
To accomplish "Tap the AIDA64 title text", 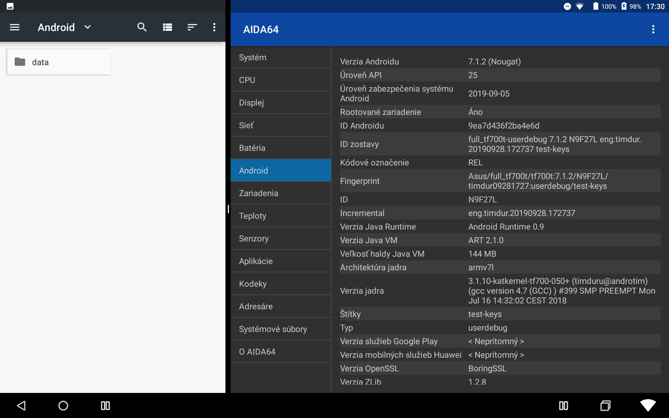I will tap(261, 30).
